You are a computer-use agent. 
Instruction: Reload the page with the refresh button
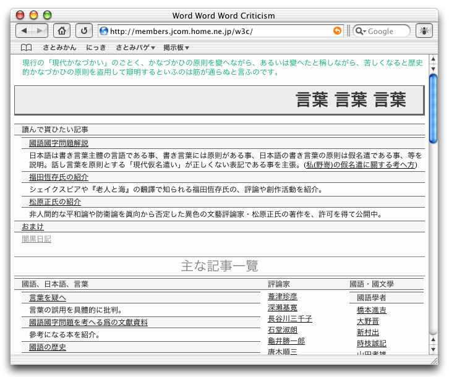click(83, 31)
